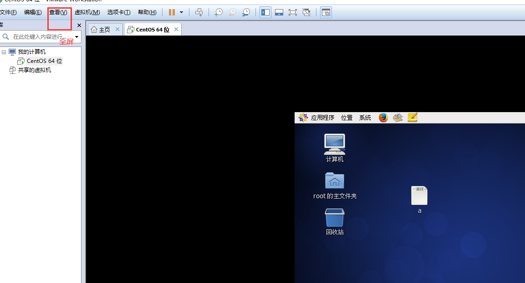Open the 位置 menu in CentOS panel
Image resolution: width=525 pixels, height=283 pixels.
(x=347, y=118)
